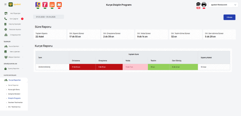The height and width of the screenshot is (116, 241).
Task: Open Restoran Ayarları settings
Action: [15, 29]
